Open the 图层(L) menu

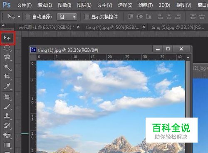pyautogui.click(x=84, y=5)
